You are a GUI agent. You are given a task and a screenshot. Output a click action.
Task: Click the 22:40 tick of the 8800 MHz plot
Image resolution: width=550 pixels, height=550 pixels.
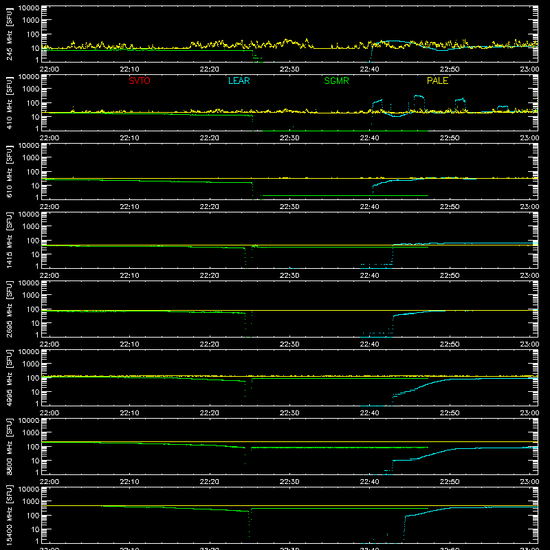(369, 482)
